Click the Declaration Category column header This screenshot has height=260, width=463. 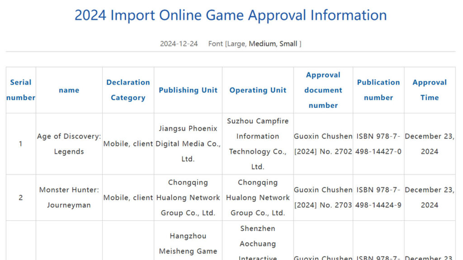tap(128, 90)
